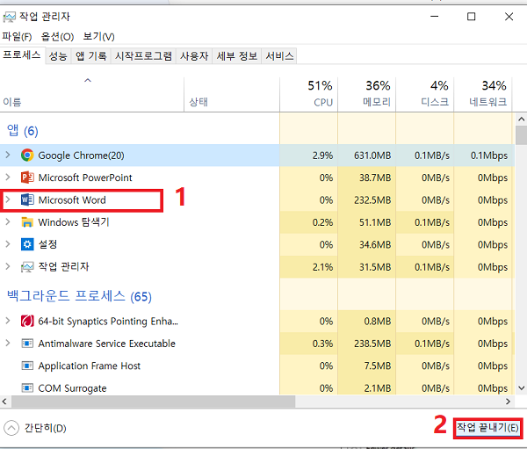Expand the Windows 탐색기 process
Image resolution: width=527 pixels, height=449 pixels.
pyautogui.click(x=8, y=221)
